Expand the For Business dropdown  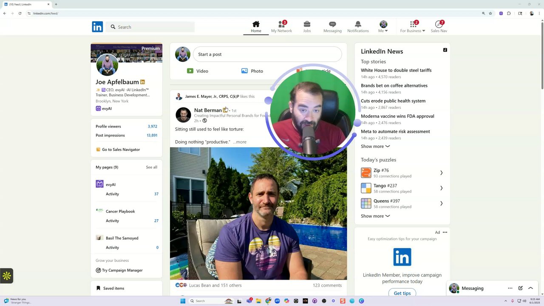click(413, 27)
